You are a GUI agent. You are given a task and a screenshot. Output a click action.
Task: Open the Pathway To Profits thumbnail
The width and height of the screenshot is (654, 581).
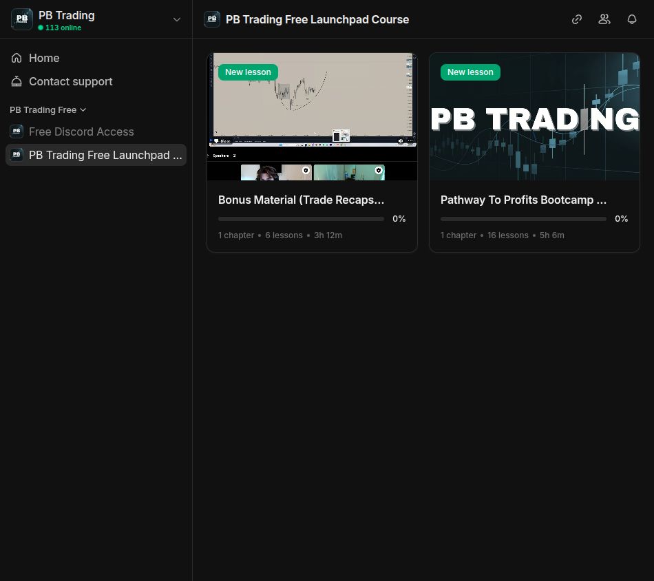(534, 117)
